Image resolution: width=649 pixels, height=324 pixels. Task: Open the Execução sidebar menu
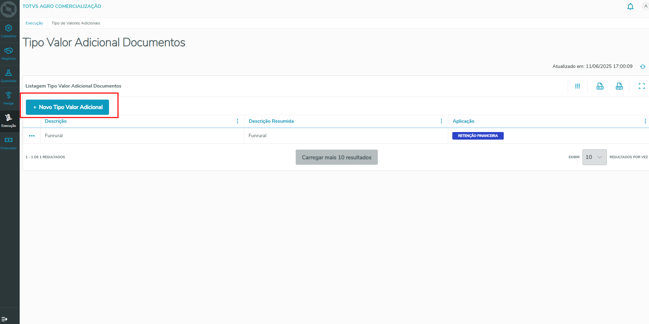[9, 121]
